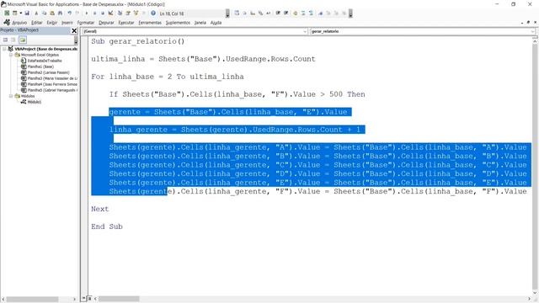Image resolution: width=539 pixels, height=303 pixels.
Task: Select Planilha4 (Joao Ferreira) in the tree
Action: (x=52, y=84)
